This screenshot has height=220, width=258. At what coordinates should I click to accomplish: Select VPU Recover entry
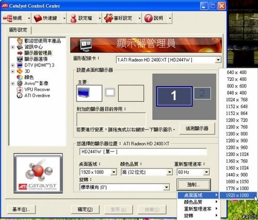(37, 90)
